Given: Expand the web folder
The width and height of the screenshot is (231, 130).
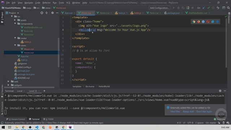Looking at the screenshot, I should 8,81.
